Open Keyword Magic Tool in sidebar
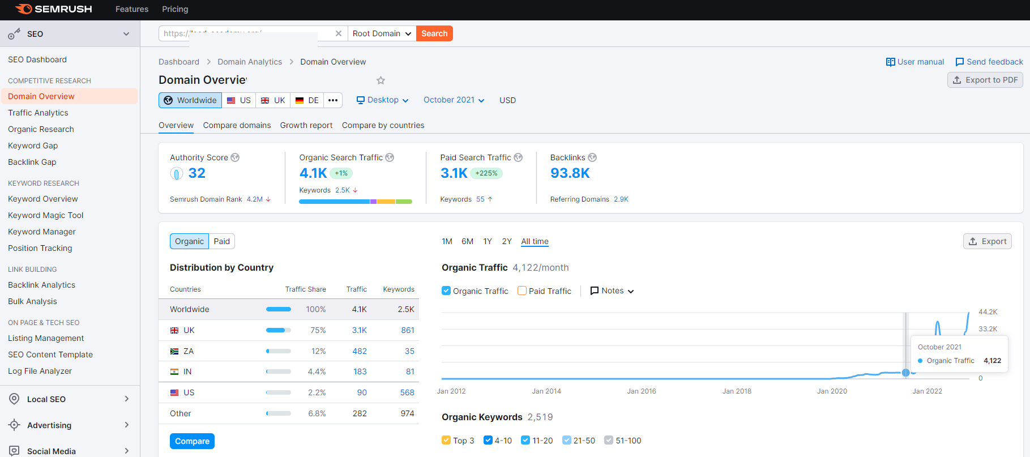Image resolution: width=1030 pixels, height=457 pixels. click(x=45, y=215)
